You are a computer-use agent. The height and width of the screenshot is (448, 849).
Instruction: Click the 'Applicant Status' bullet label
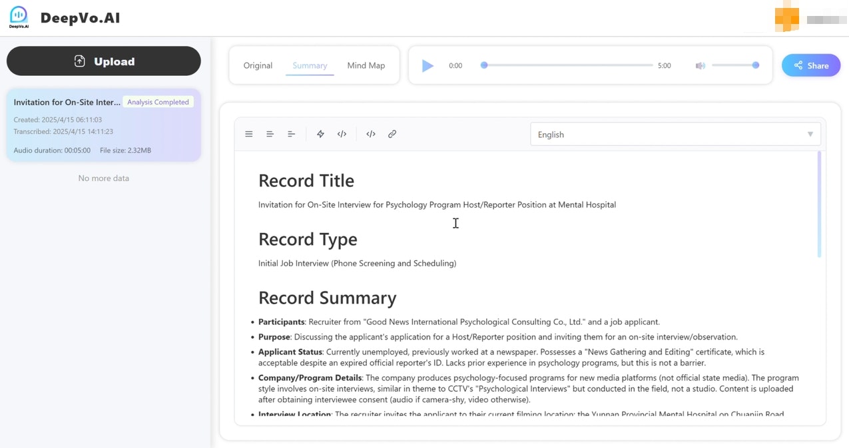click(x=290, y=351)
